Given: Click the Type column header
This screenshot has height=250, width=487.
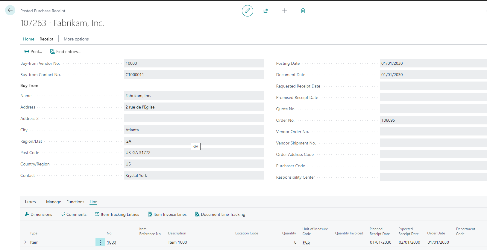Looking at the screenshot, I should 34,233.
